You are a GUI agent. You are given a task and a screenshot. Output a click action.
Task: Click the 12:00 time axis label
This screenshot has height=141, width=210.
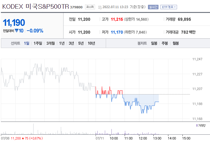[x=143, y=138]
